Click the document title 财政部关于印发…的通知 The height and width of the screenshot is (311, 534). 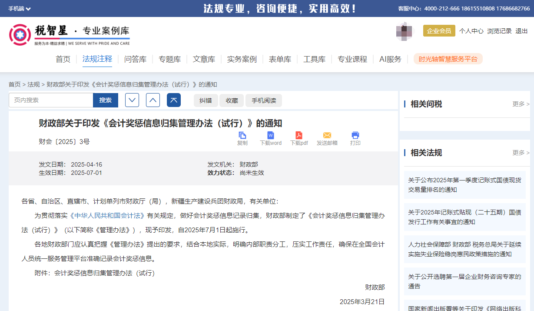(160, 123)
